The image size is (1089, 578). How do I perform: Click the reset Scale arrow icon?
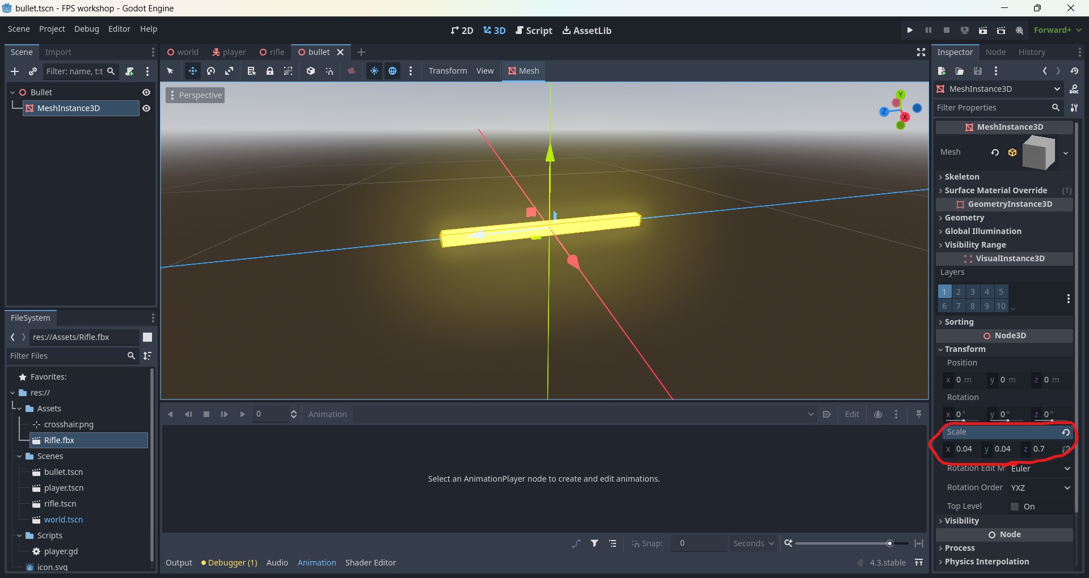point(1066,432)
